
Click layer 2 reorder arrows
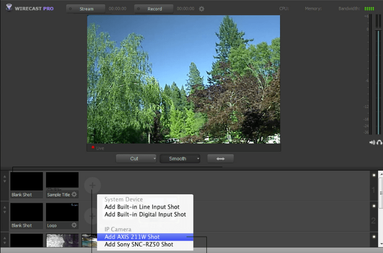tap(4, 210)
